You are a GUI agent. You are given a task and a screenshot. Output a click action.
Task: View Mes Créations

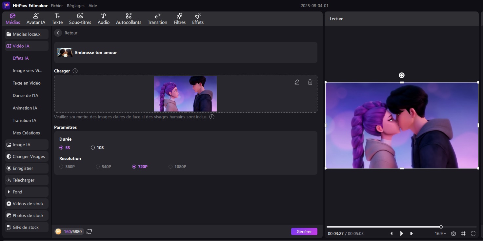(x=26, y=133)
